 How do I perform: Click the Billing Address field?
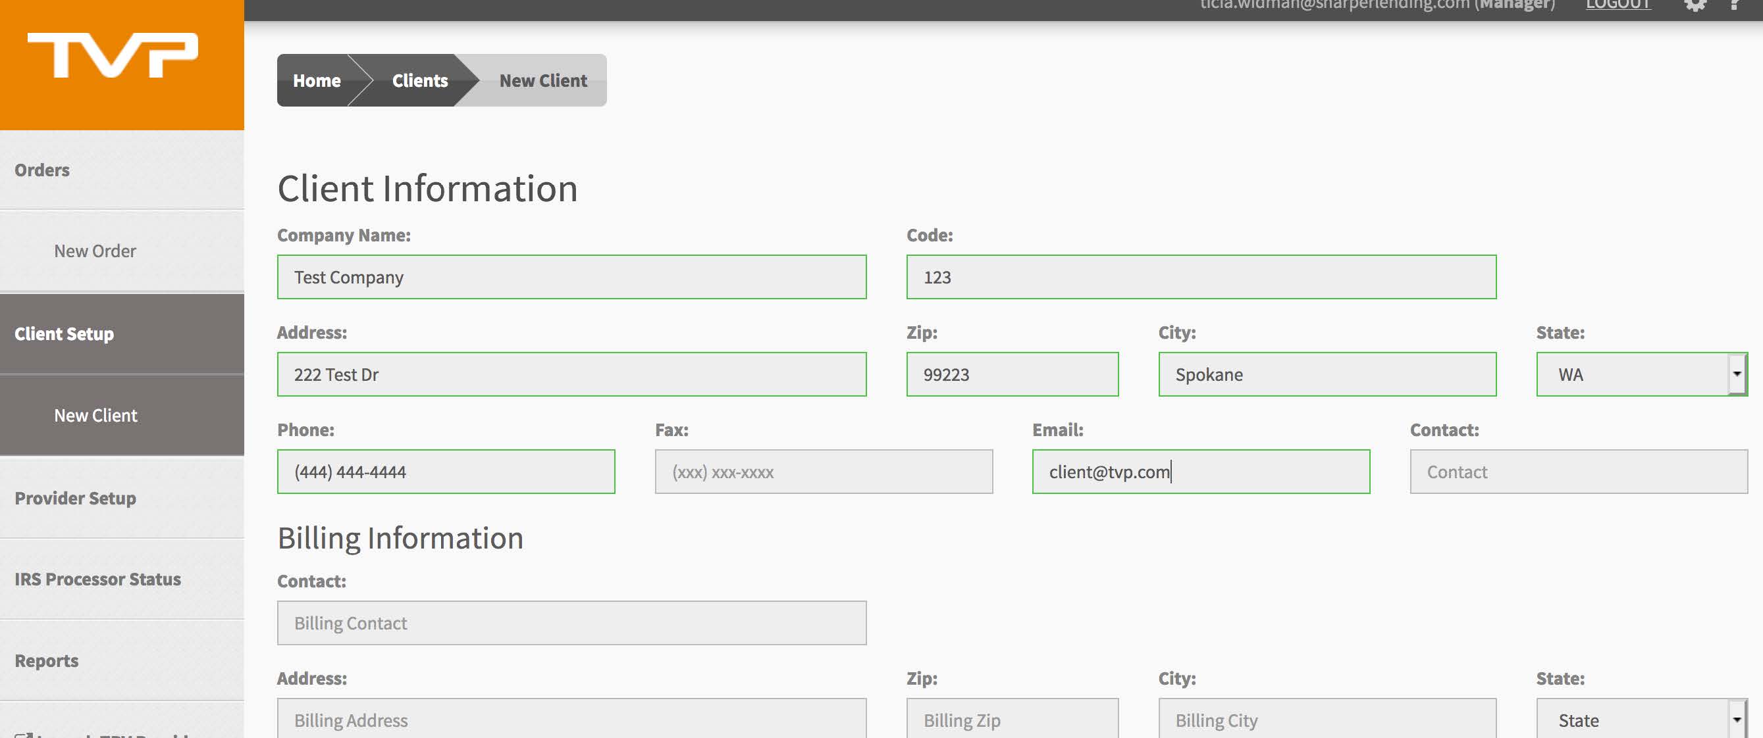pos(571,720)
